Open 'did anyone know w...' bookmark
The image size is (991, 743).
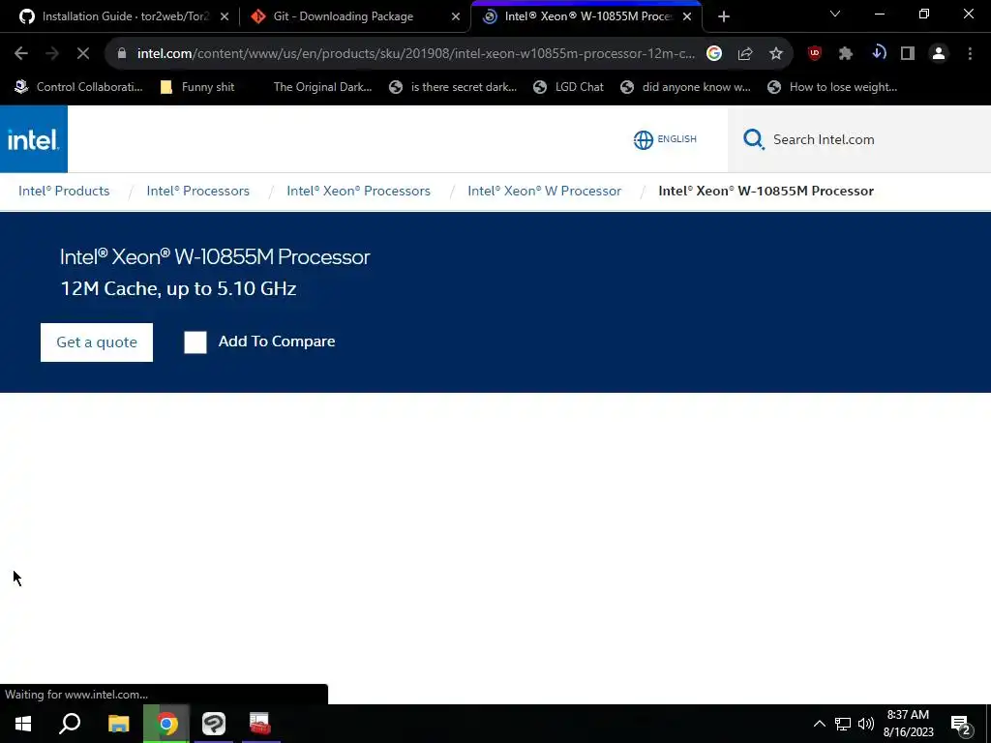(686, 87)
